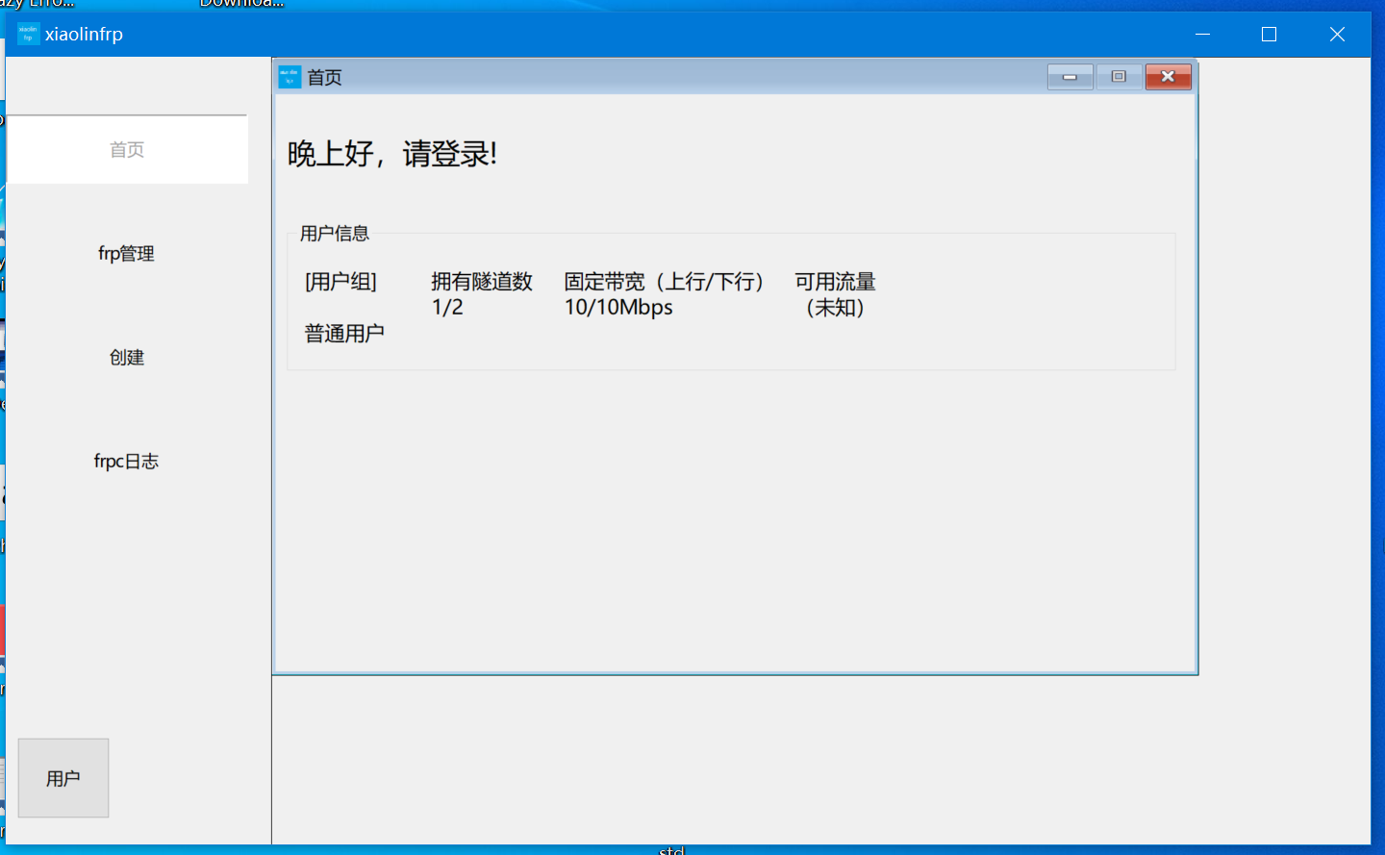The width and height of the screenshot is (1385, 855).
Task: Maximize the xiaolinfrp main window
Action: click(x=1267, y=34)
